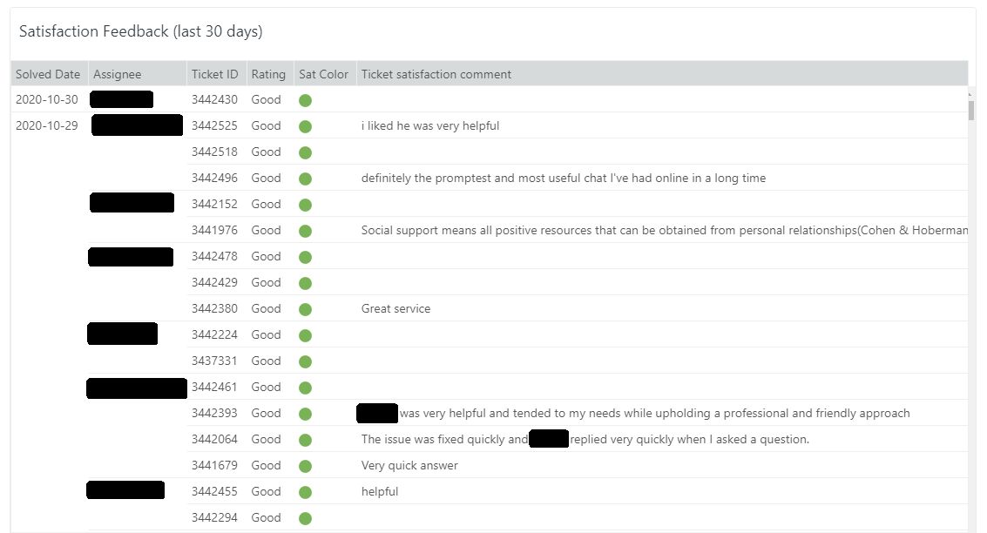Select the Sat Color column header

323,74
